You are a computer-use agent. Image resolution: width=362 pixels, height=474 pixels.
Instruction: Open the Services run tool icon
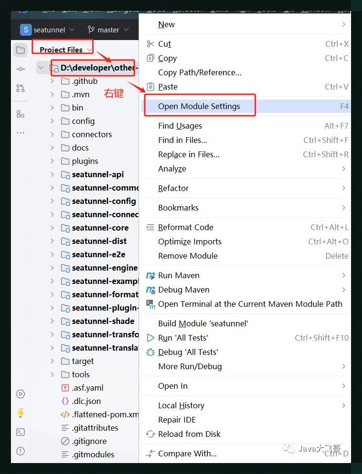(x=20, y=394)
